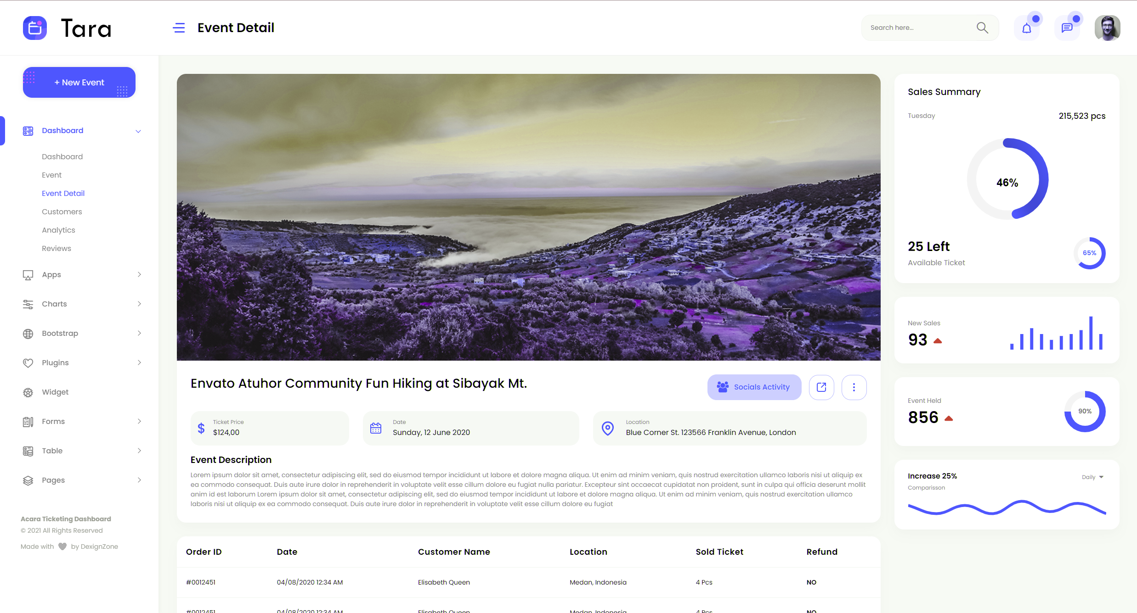This screenshot has height=613, width=1137.
Task: Click the Tara calendar logo icon
Action: click(35, 28)
